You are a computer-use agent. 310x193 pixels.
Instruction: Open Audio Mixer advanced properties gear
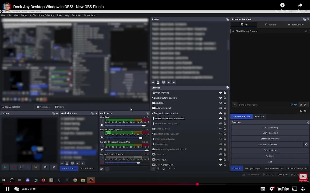(102, 169)
